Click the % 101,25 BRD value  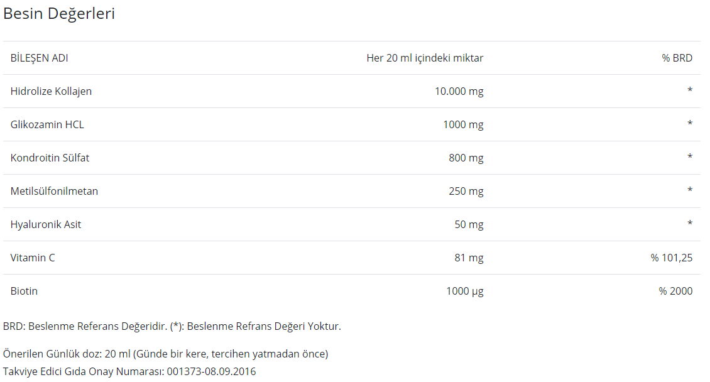pos(672,258)
